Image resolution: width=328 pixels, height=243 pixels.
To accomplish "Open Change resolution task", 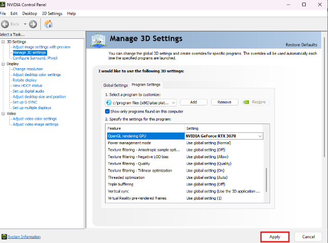I will coord(28,69).
